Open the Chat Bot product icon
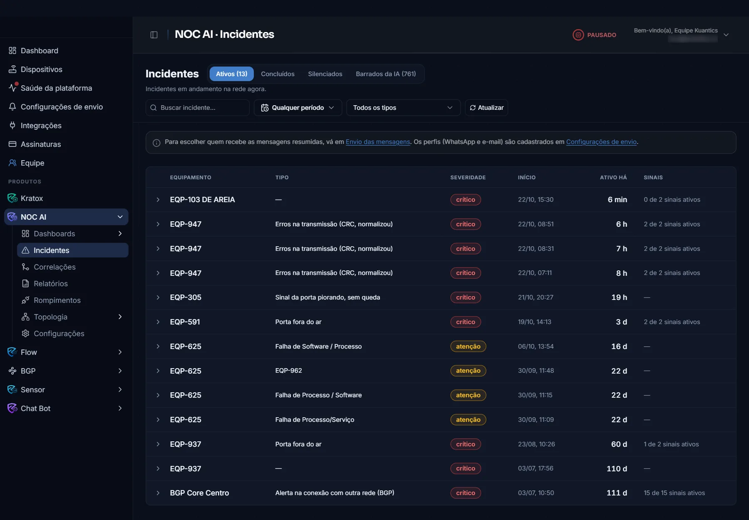 point(12,408)
